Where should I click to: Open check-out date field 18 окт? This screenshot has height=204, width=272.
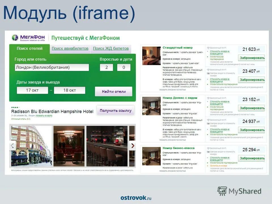pos(70,90)
